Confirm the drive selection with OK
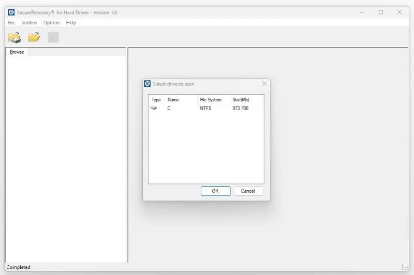The height and width of the screenshot is (275, 414). click(x=215, y=191)
